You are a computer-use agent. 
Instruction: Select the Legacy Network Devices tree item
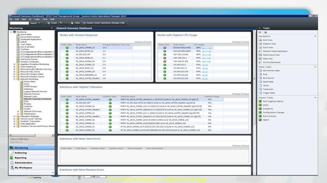[x=35, y=91]
